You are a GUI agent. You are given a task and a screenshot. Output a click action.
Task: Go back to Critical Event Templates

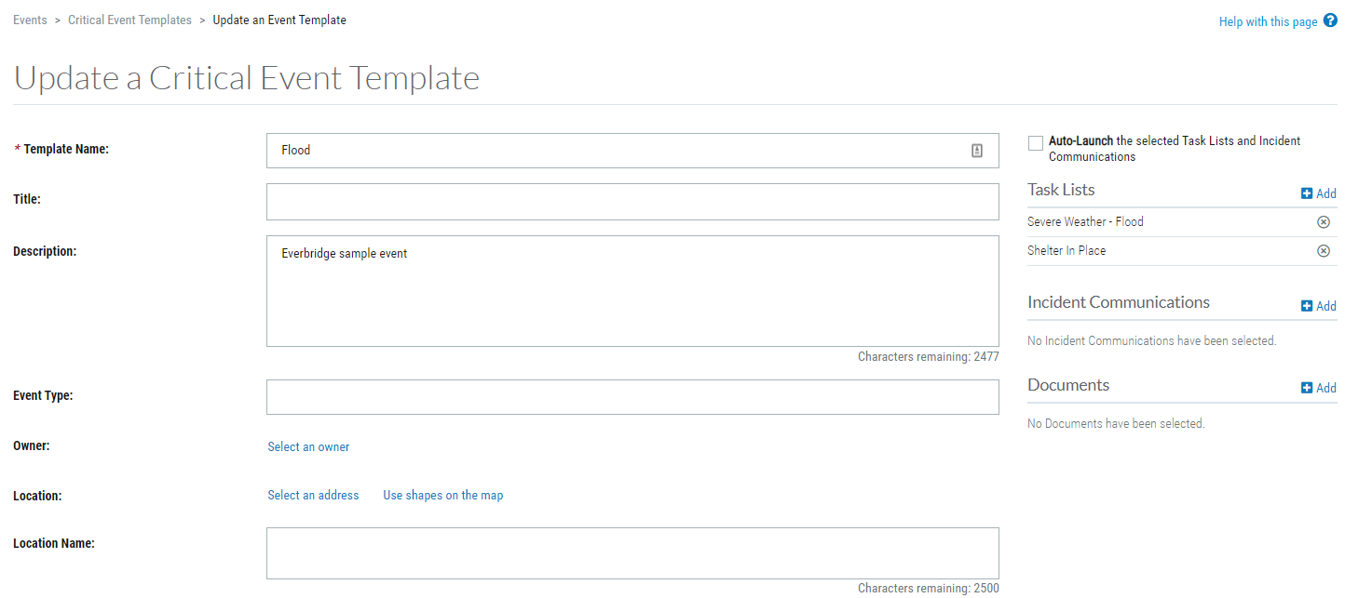129,19
